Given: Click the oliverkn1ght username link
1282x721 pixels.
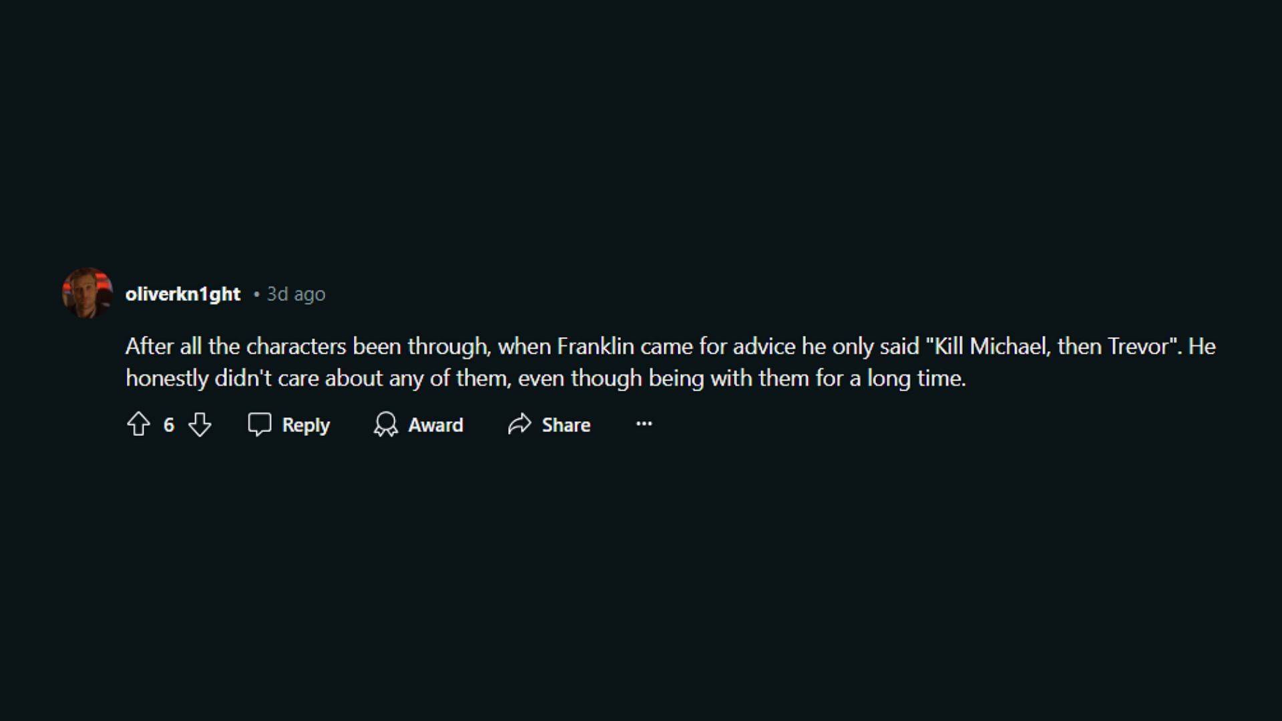Looking at the screenshot, I should pyautogui.click(x=182, y=293).
